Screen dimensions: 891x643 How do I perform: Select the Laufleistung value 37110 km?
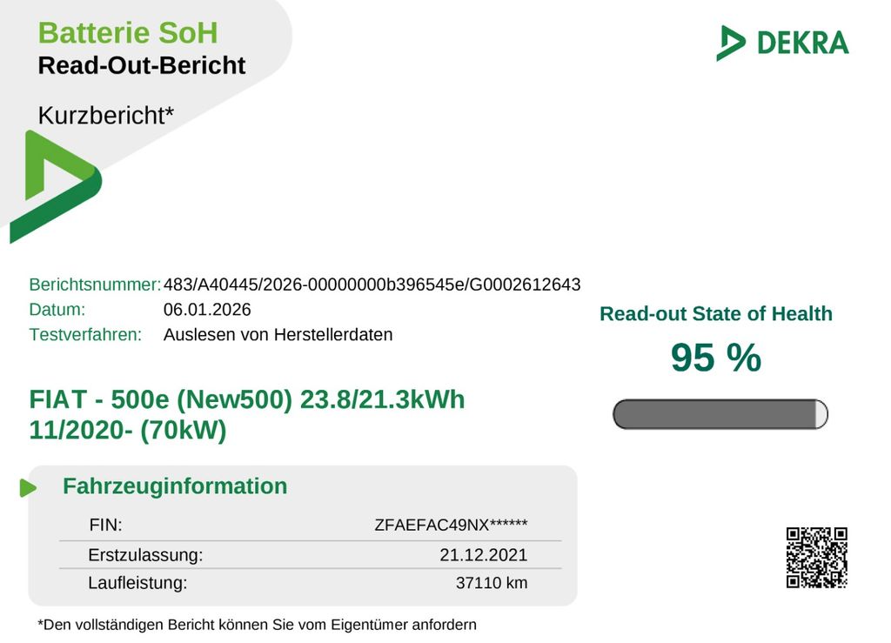492,583
